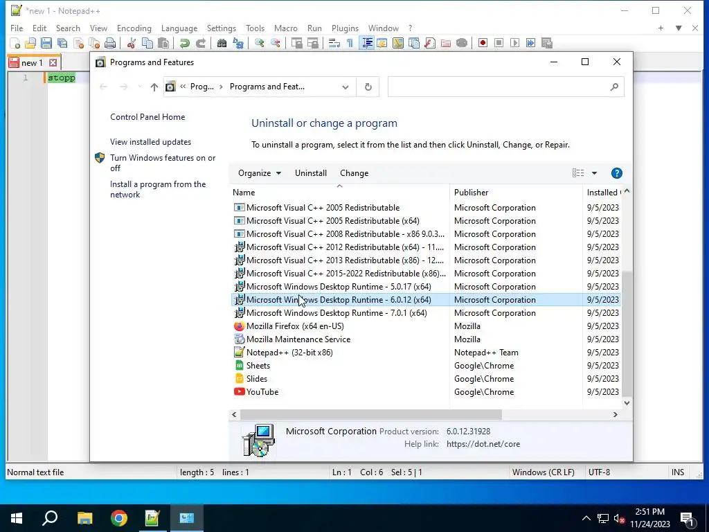
Task: Click the Save All icon in Notepad++ toolbar
Action: click(62, 44)
